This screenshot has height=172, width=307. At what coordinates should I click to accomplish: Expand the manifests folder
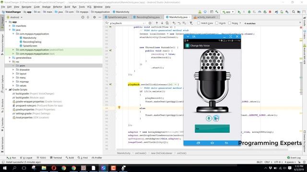(10, 26)
